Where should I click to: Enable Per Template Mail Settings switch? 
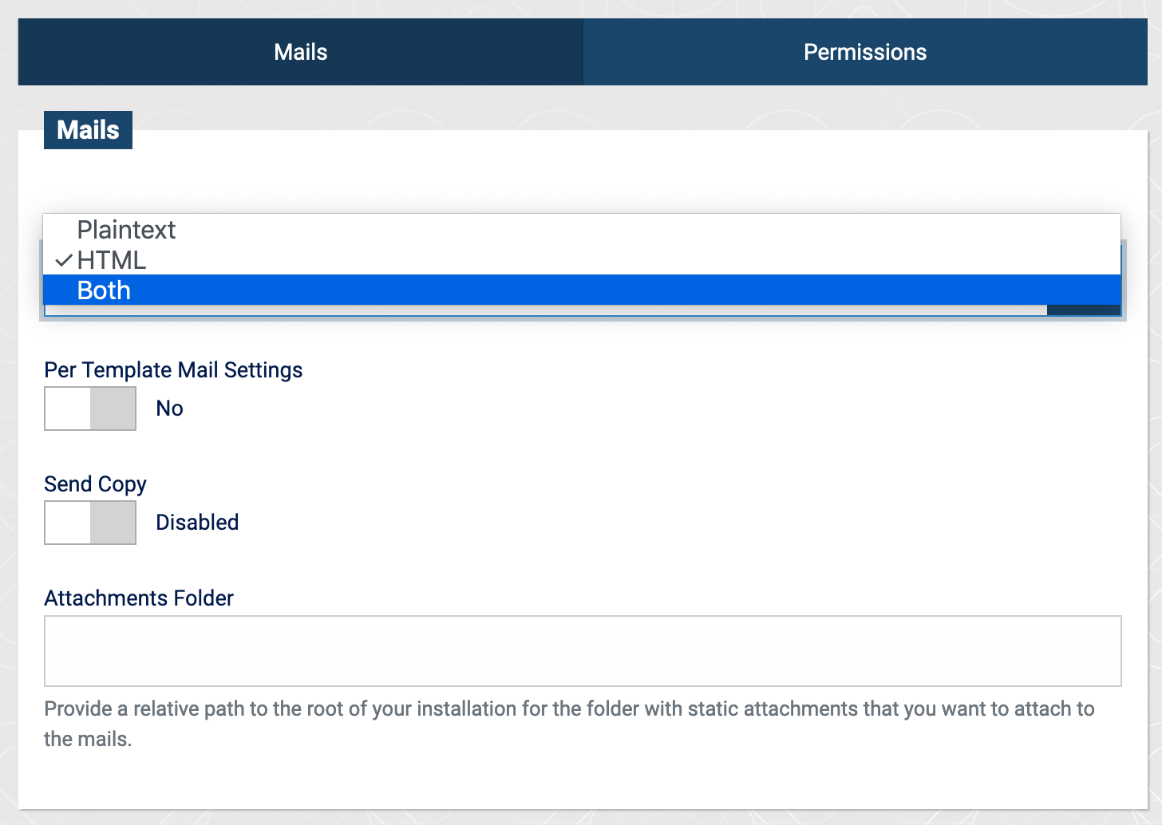[x=89, y=409]
